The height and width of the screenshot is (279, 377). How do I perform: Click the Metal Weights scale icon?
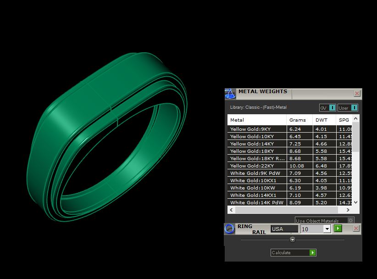230,94
